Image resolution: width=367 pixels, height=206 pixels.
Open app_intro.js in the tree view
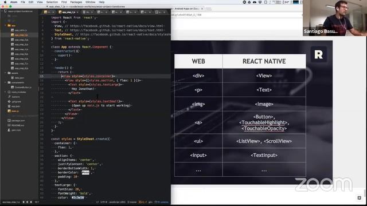(21, 30)
